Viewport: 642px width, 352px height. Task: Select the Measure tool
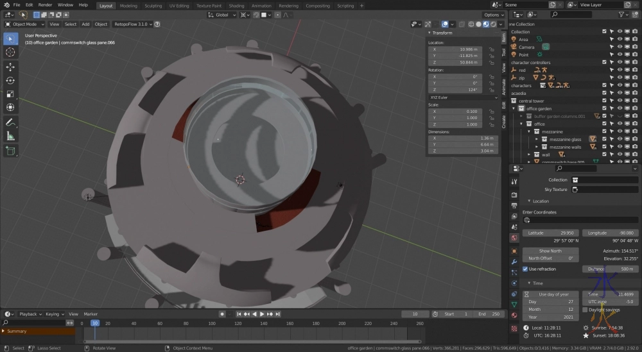tap(10, 136)
